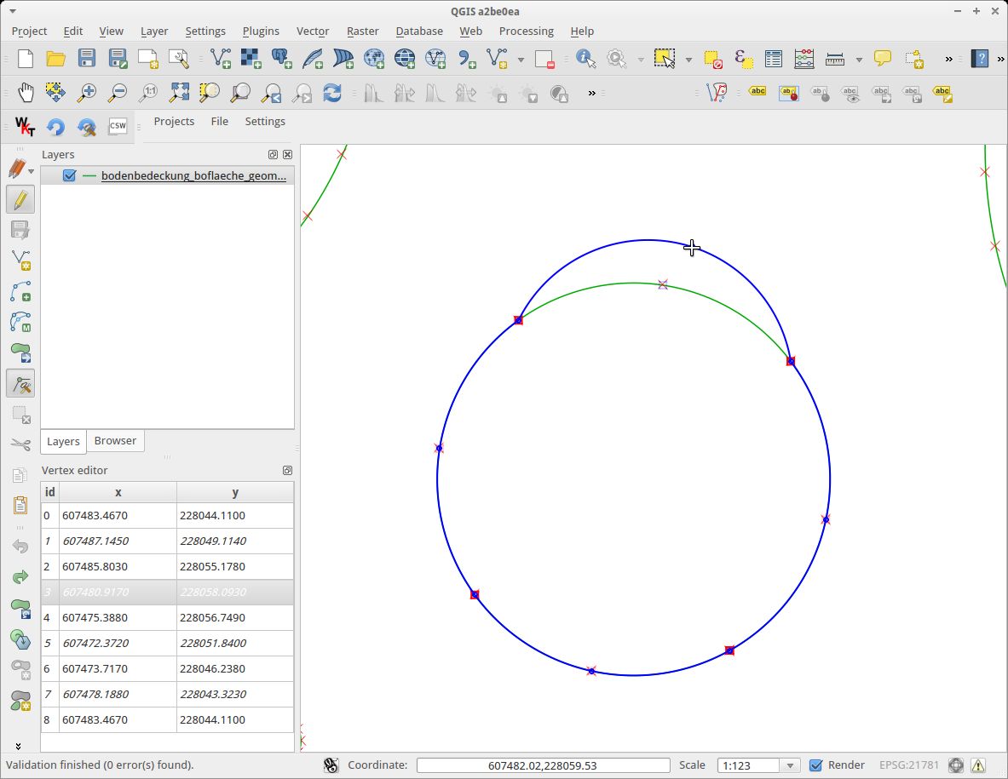The image size is (1008, 779).
Task: Expand the measure tool dropdown arrow
Action: [x=859, y=60]
